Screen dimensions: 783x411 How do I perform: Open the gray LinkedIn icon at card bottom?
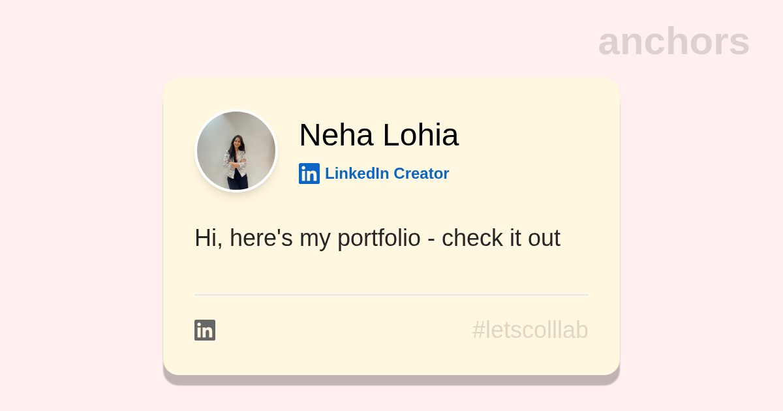point(205,330)
